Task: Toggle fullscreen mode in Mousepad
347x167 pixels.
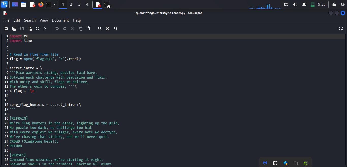Action: [341, 28]
